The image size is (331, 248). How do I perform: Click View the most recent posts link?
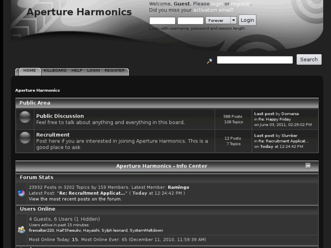[x=75, y=199]
